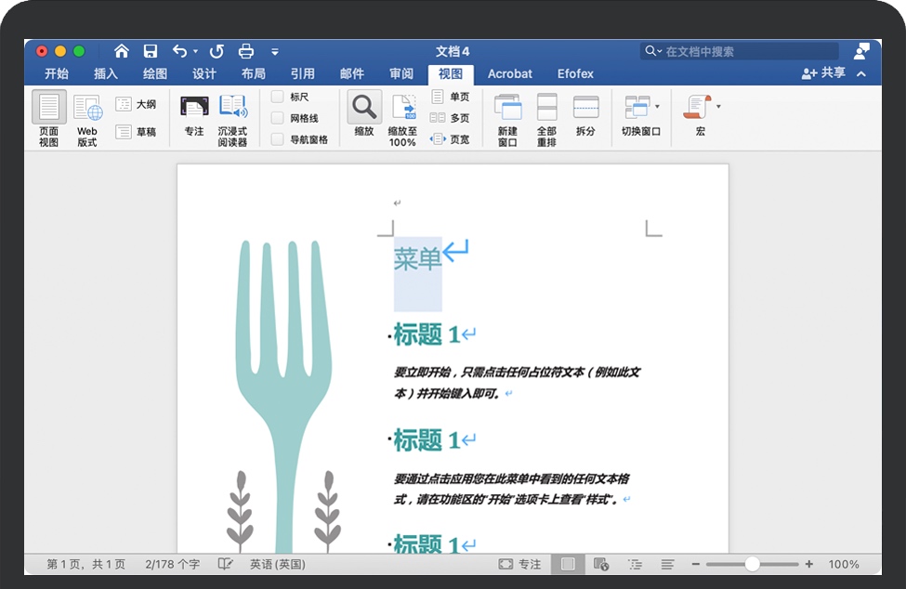The image size is (906, 589).
Task: Click paragraph starting 要立即开始
Action: coord(517,382)
